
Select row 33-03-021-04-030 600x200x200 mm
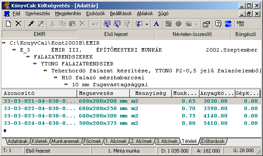[131, 101]
